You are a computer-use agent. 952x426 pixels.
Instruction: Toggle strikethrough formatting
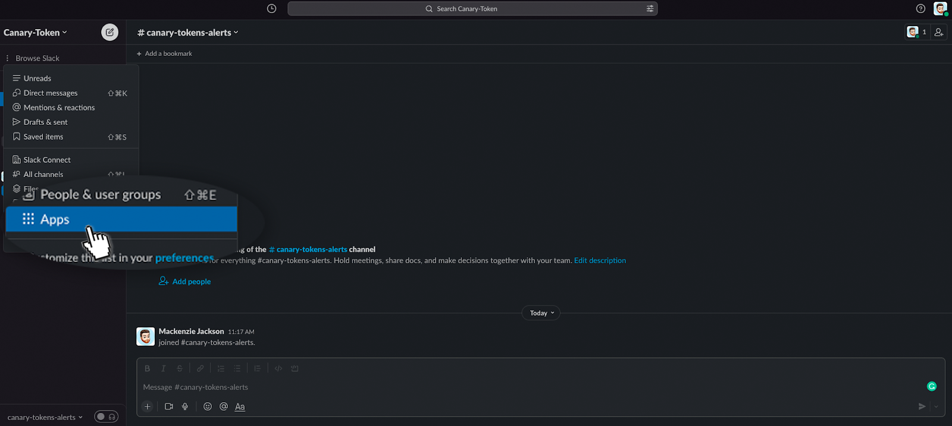click(x=180, y=368)
